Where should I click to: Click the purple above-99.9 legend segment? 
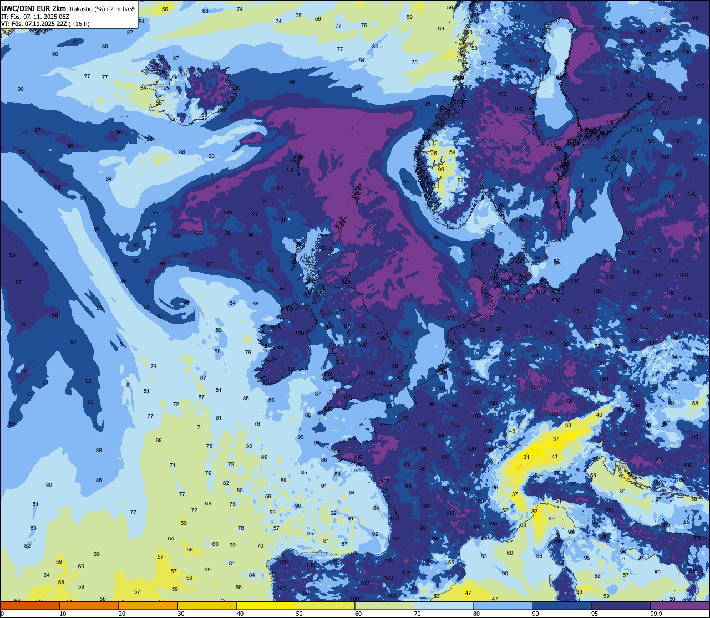[680, 606]
